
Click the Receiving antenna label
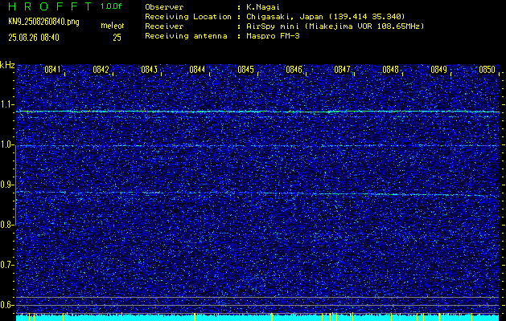point(186,36)
